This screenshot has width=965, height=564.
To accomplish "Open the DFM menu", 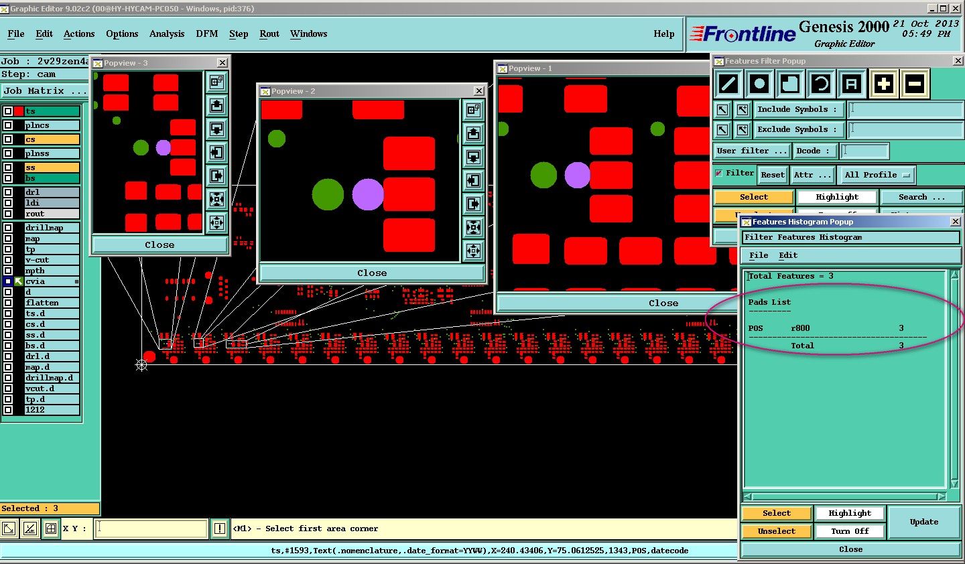I will (x=207, y=33).
